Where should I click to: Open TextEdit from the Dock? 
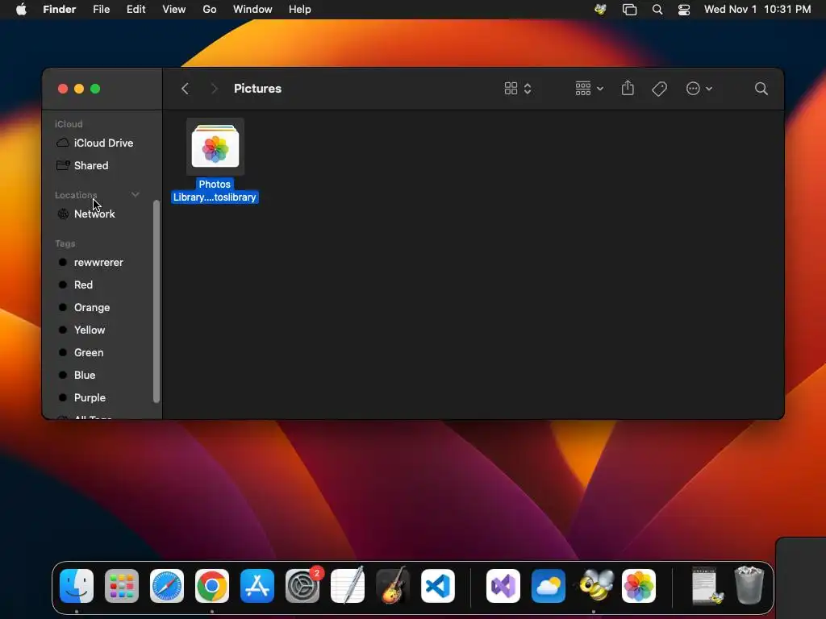[x=348, y=585]
